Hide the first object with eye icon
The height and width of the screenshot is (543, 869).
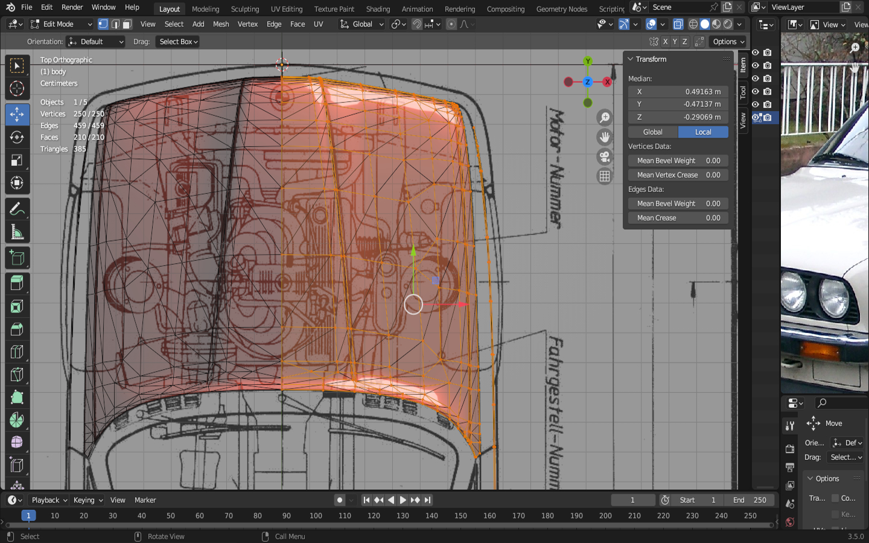tap(755, 52)
